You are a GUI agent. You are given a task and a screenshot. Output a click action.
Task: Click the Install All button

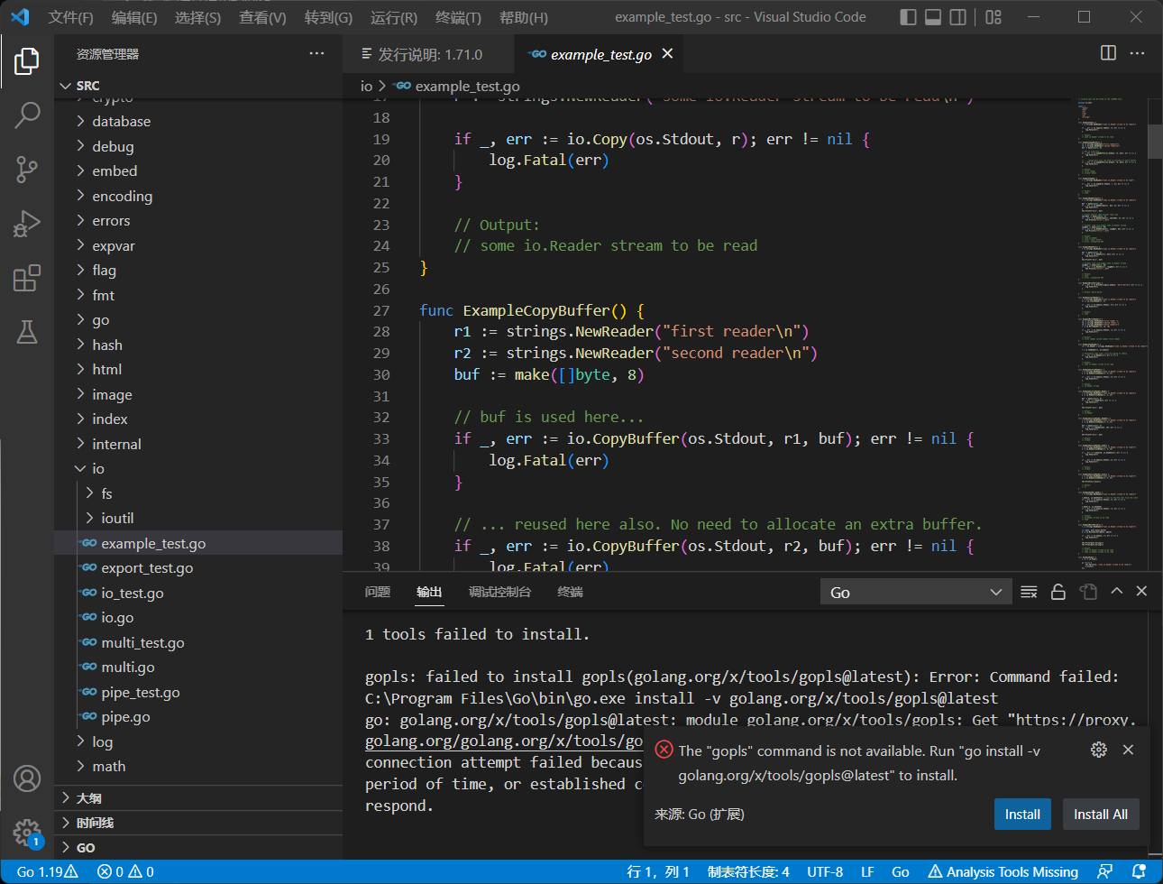coord(1100,815)
